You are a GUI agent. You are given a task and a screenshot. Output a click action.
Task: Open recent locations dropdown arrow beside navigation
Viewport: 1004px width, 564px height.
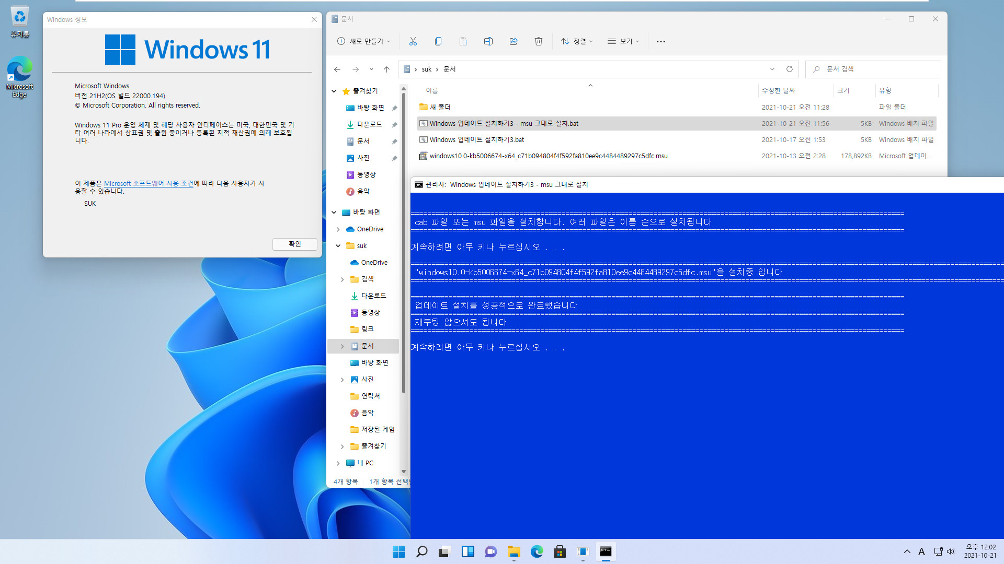pos(371,69)
